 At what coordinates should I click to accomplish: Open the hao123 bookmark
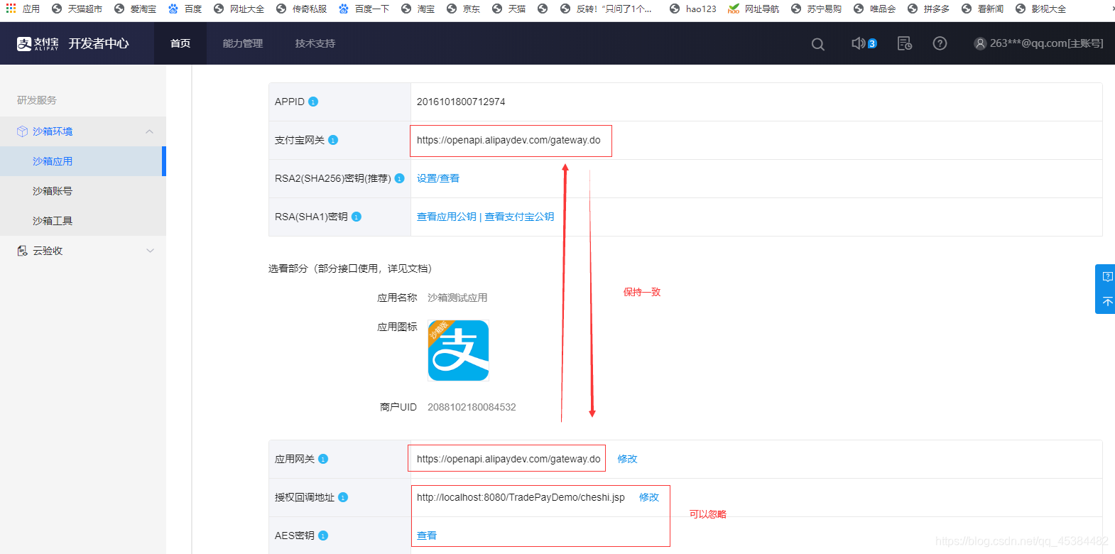coord(693,9)
